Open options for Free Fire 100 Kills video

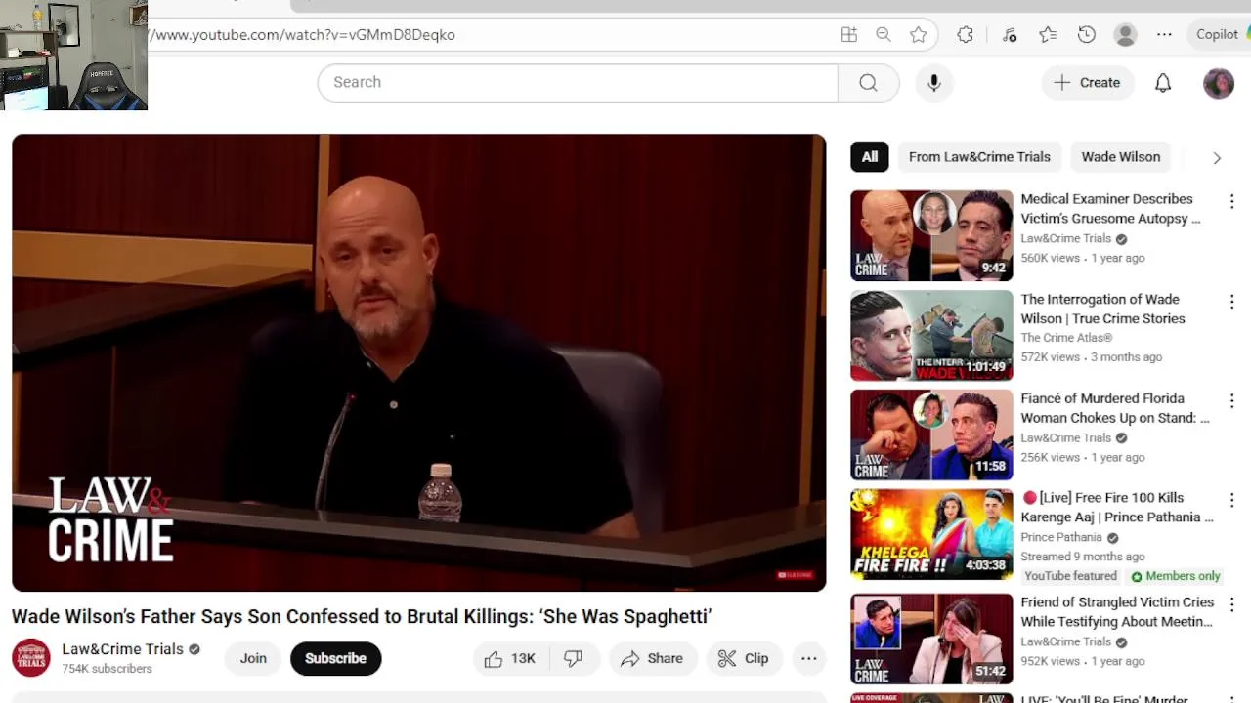pos(1231,500)
